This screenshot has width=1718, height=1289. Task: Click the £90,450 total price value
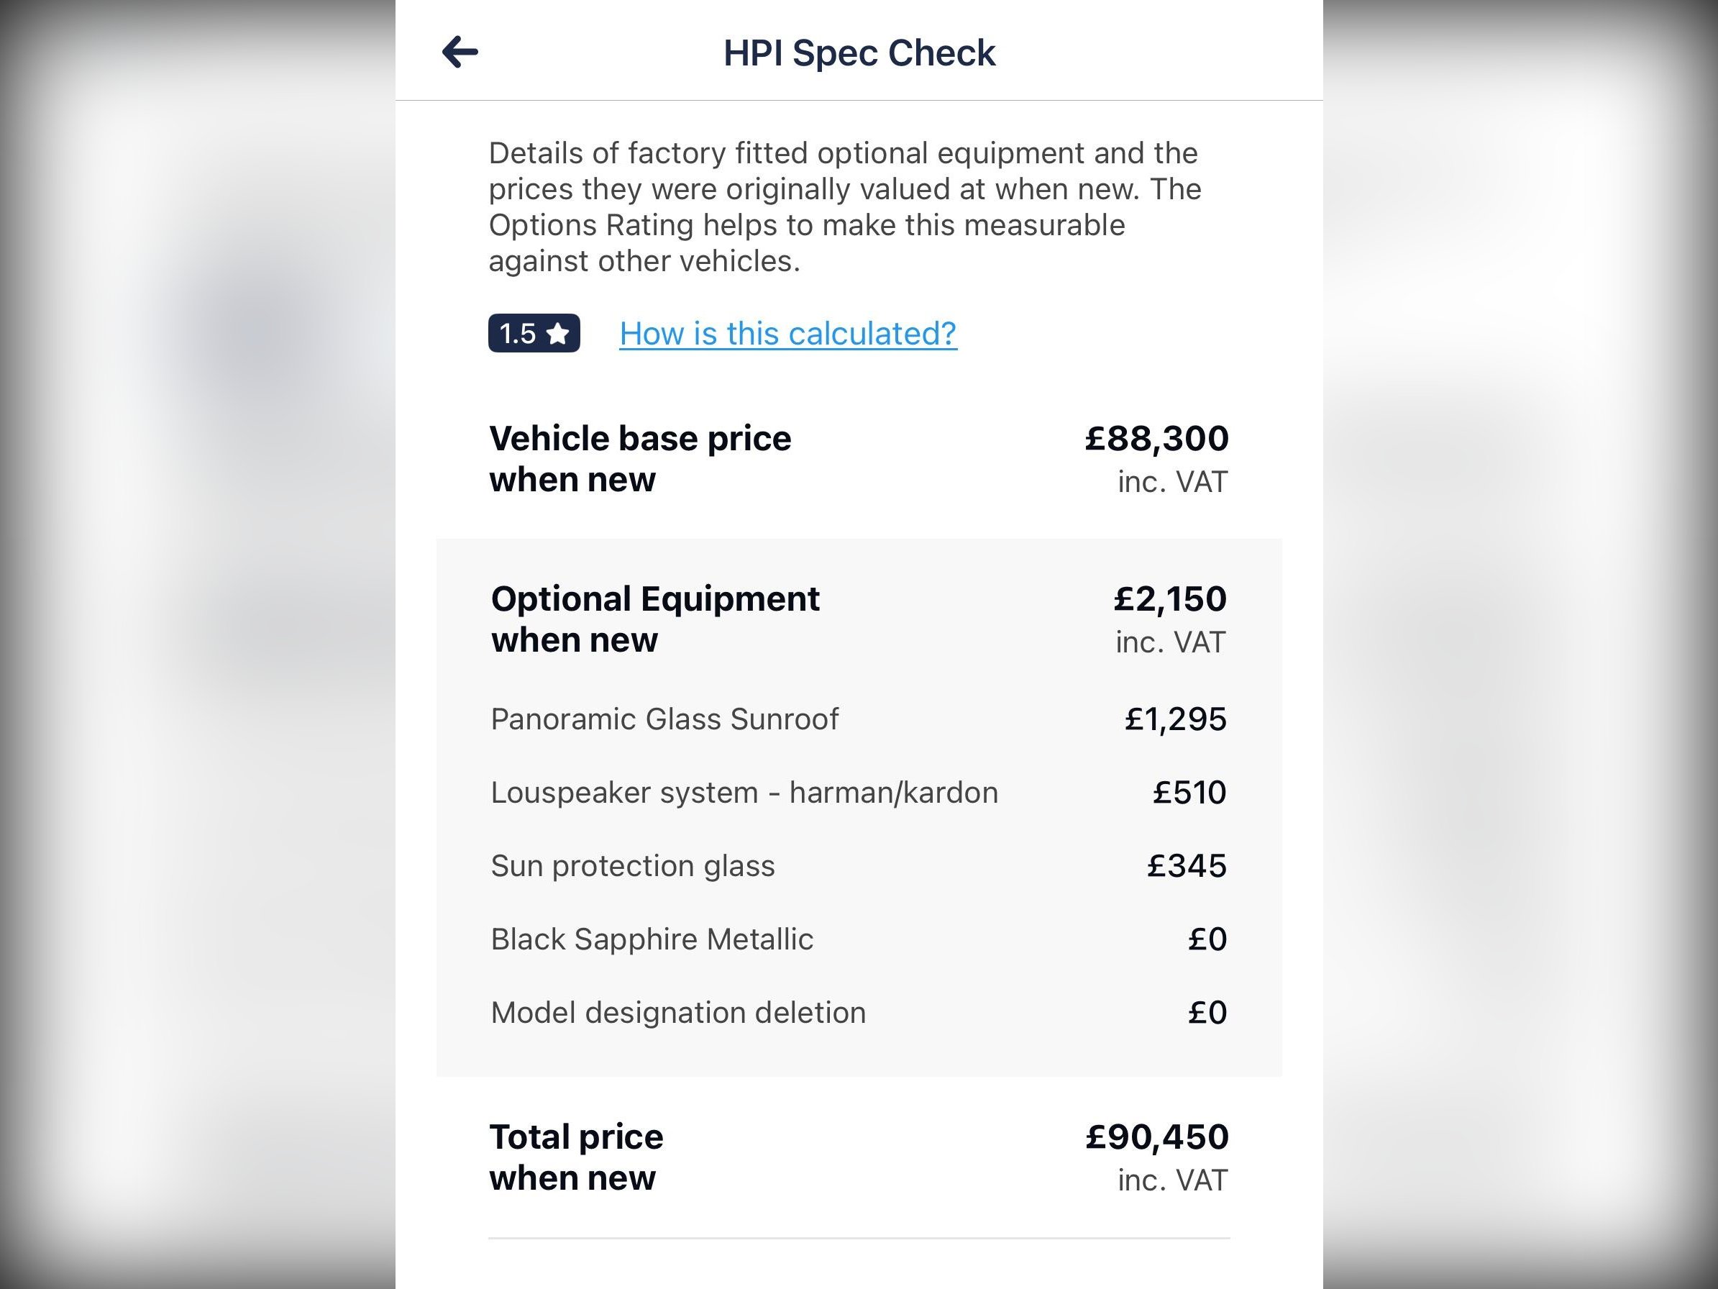[x=1156, y=1137]
